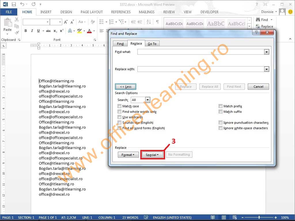
Task: Open the INSERT ribbon tab
Action: point(46,12)
